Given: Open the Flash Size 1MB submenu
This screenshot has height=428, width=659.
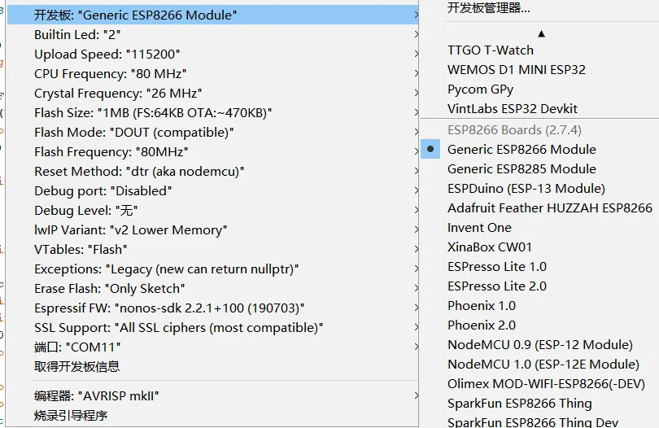Looking at the screenshot, I should [212, 112].
